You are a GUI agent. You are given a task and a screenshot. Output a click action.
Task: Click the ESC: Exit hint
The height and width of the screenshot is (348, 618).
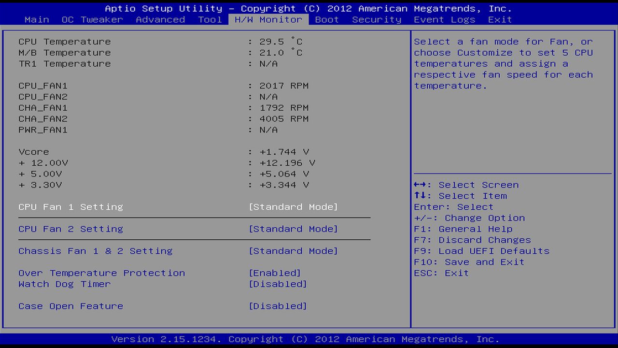441,273
